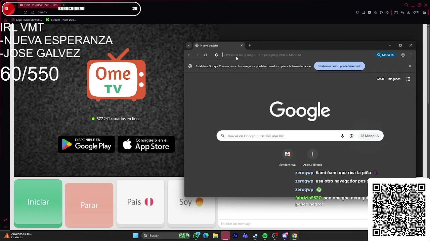430x241 pixels.
Task: Click Establecer como predeterminado button
Action: pyautogui.click(x=339, y=66)
